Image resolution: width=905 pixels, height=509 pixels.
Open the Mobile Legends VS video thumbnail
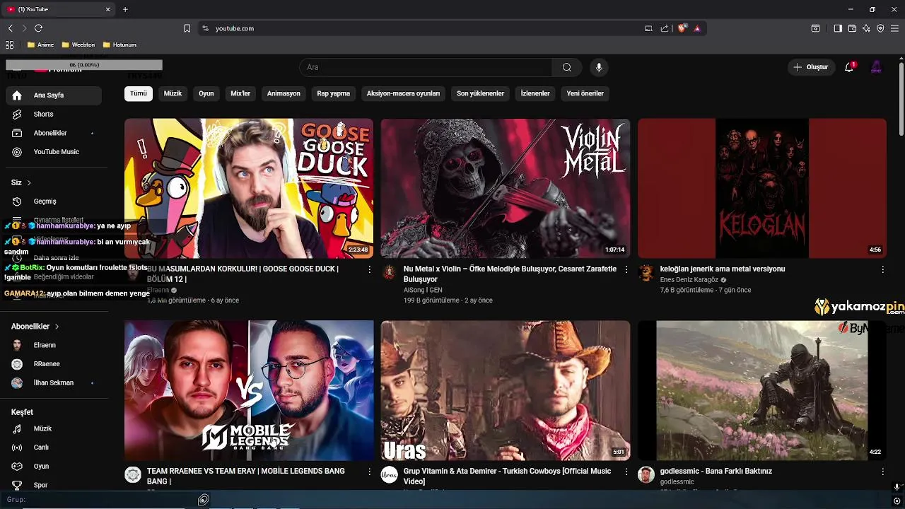[249, 390]
